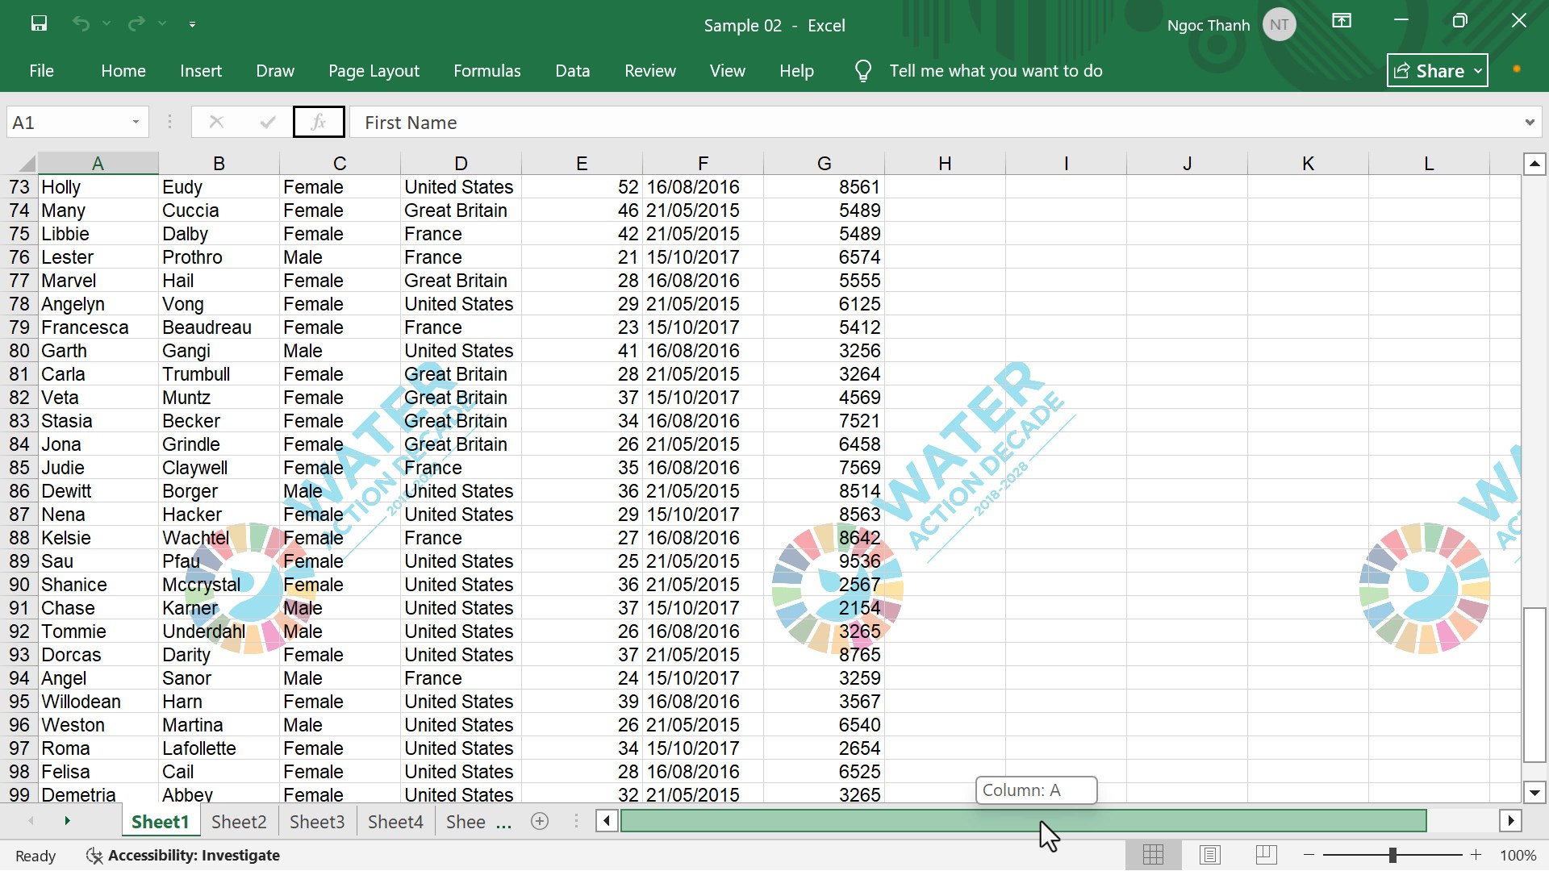Click the Tell me lightbulb icon
This screenshot has height=871, width=1549.
click(862, 71)
